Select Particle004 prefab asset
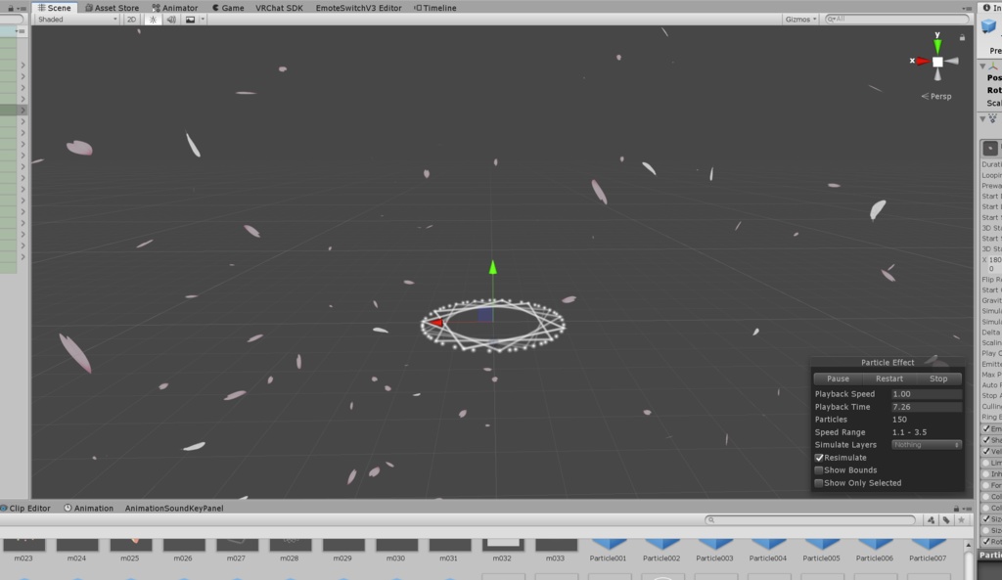This screenshot has height=580, width=1002. click(x=768, y=550)
